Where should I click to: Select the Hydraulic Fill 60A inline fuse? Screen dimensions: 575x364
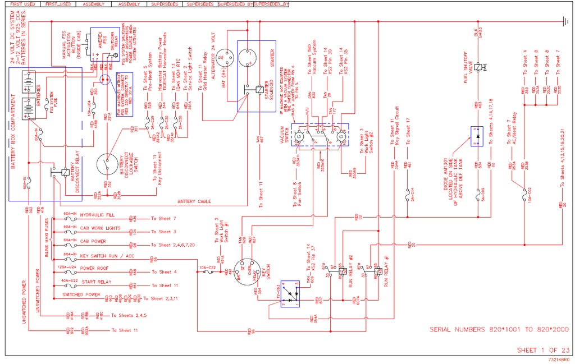coord(70,218)
